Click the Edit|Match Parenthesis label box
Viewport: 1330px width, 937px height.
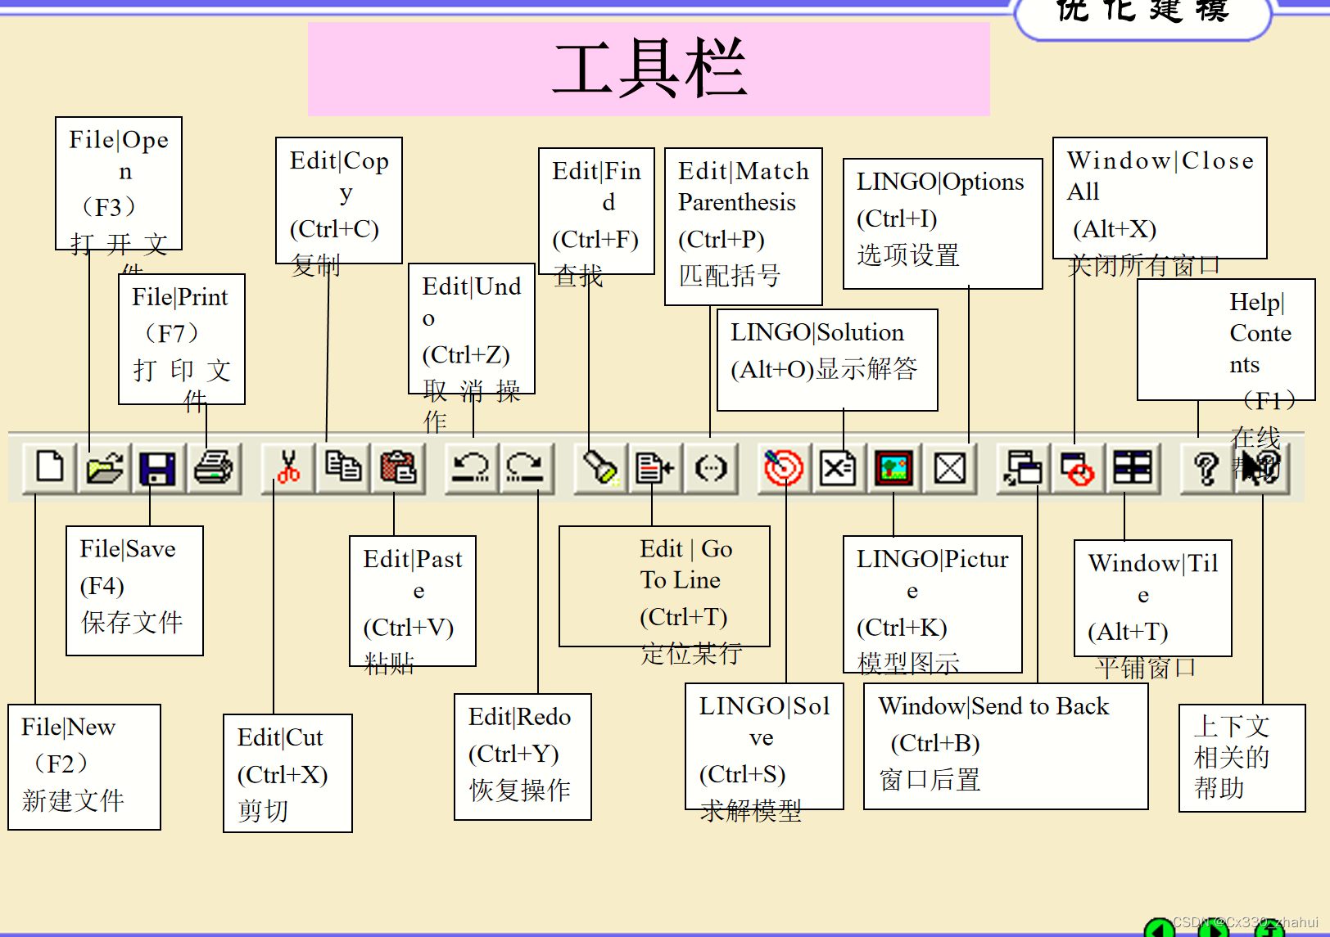(x=744, y=227)
